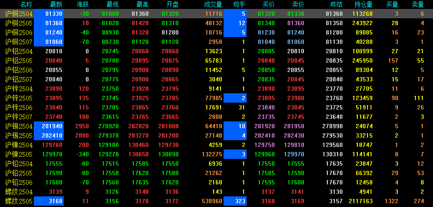Screen dimensions: 433x207
Task: Click the 最高 column header
Action: [x=142, y=4]
